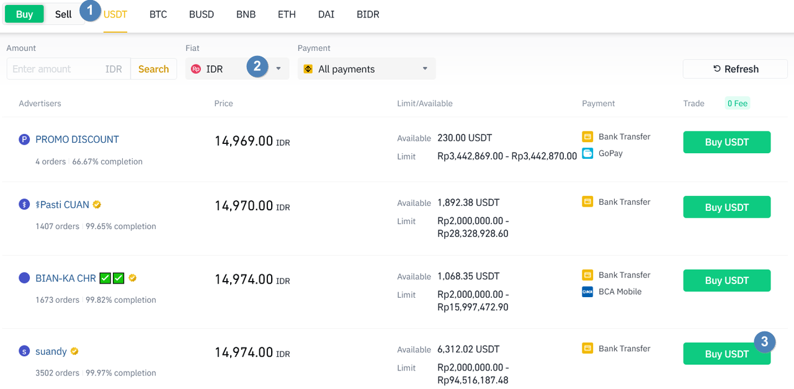Click the GoPay payment label

(610, 153)
